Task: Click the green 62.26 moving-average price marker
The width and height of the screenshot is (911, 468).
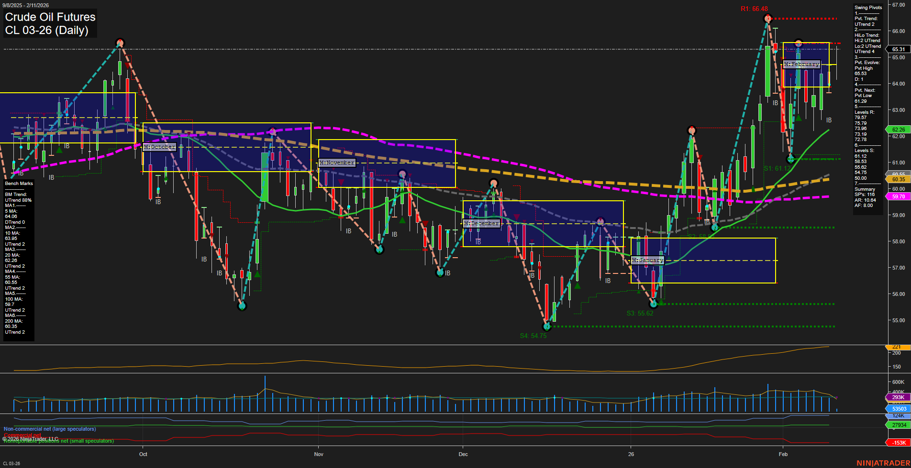Action: 898,129
